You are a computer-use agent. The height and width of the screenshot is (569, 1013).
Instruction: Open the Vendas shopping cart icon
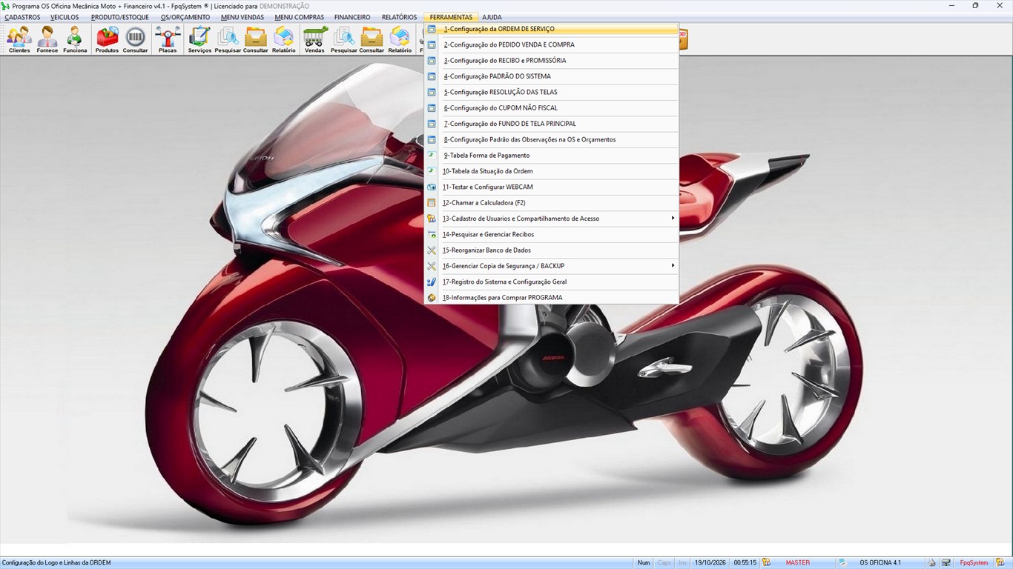314,39
